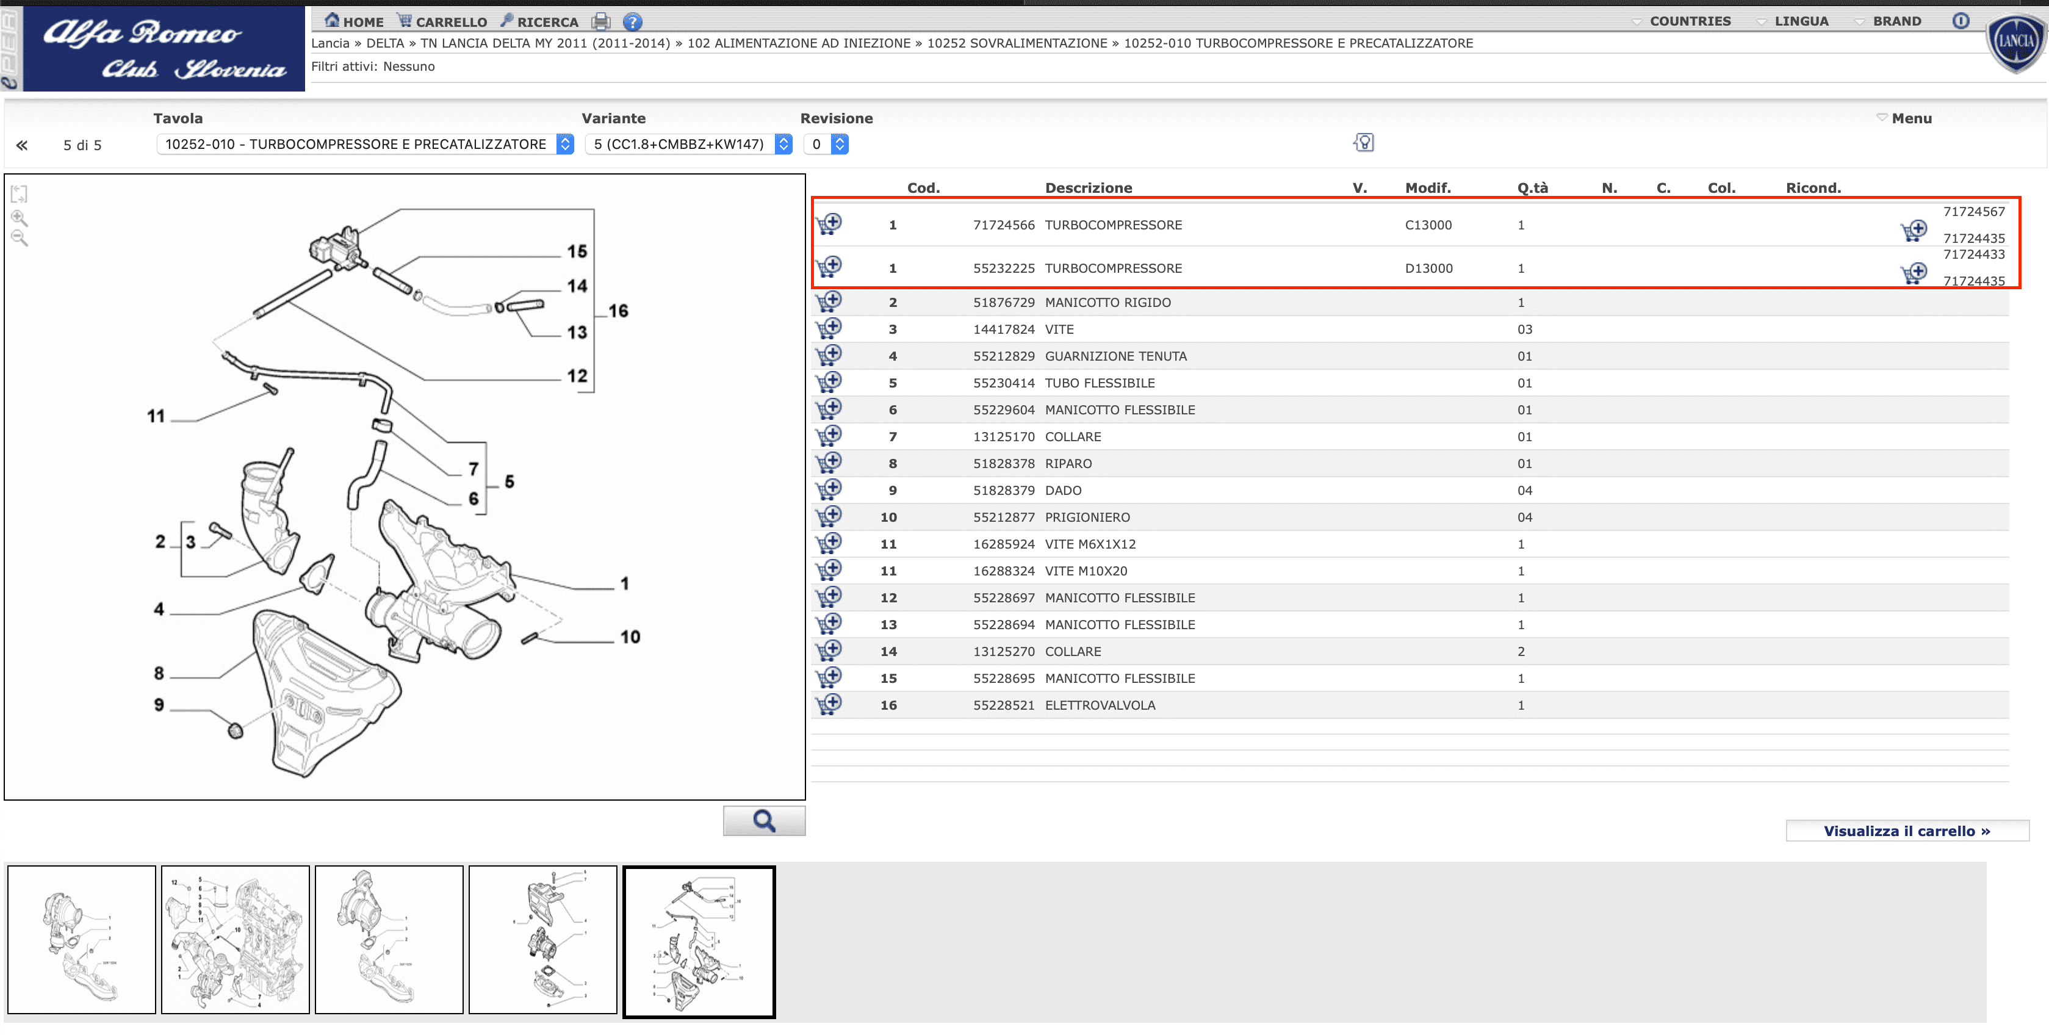Click the lightbulb hint icon
2049x1035 pixels.
(1363, 142)
